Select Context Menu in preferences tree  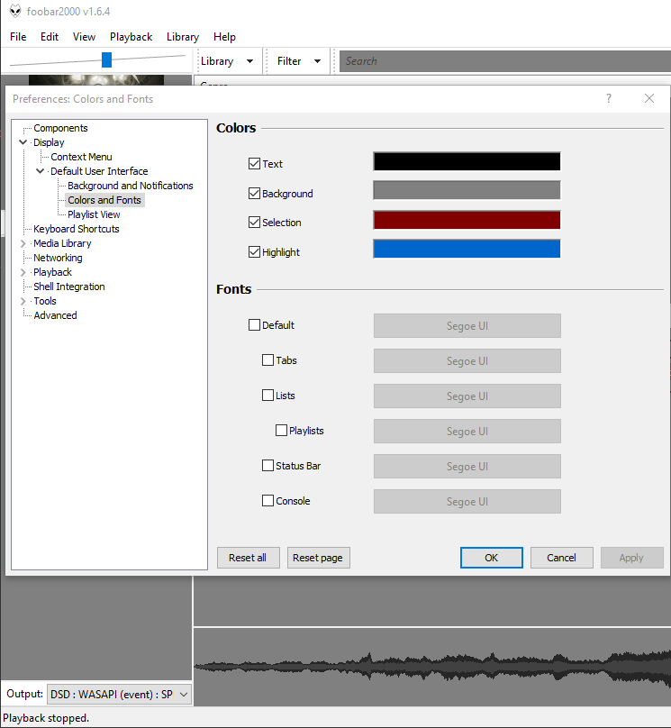(x=81, y=157)
